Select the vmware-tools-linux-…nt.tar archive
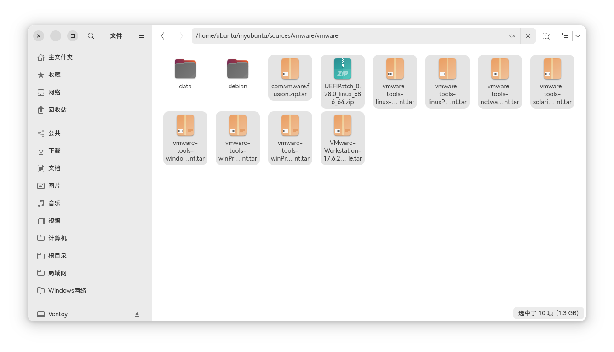614x352 pixels. click(x=395, y=82)
